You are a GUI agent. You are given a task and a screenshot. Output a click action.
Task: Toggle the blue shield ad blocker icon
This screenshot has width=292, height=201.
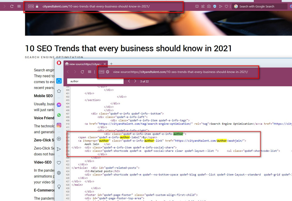(215, 6)
